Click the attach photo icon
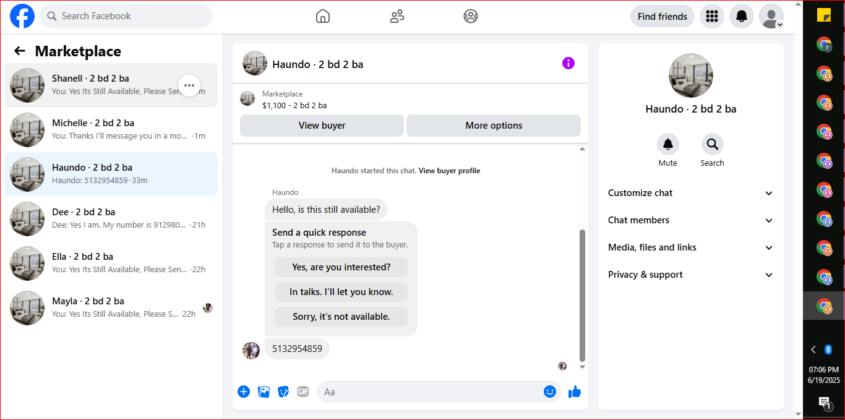Screen dimensions: 845x420 coord(264,392)
